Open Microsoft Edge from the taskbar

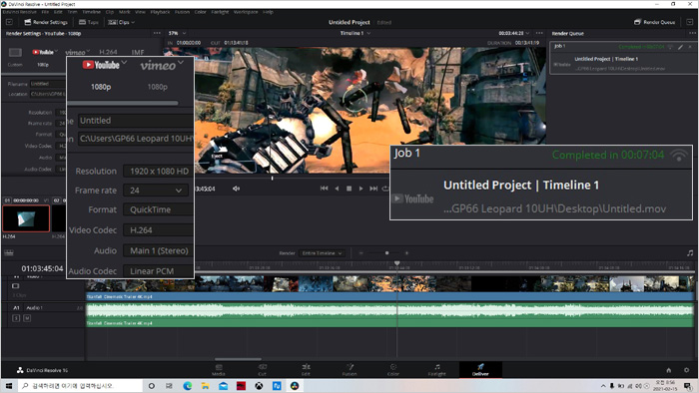188,386
